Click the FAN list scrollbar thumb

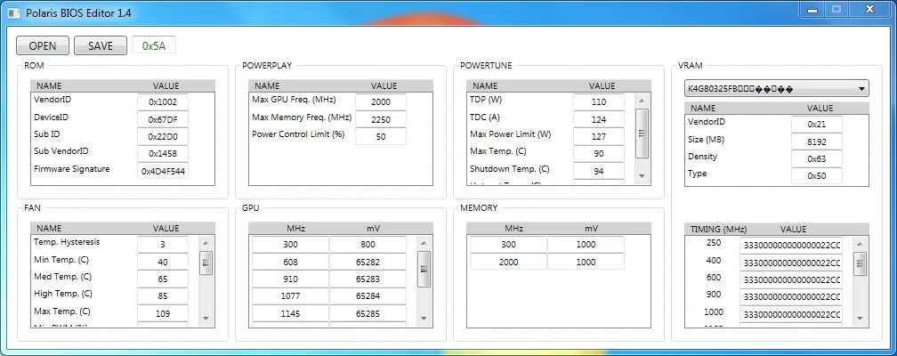click(x=206, y=263)
